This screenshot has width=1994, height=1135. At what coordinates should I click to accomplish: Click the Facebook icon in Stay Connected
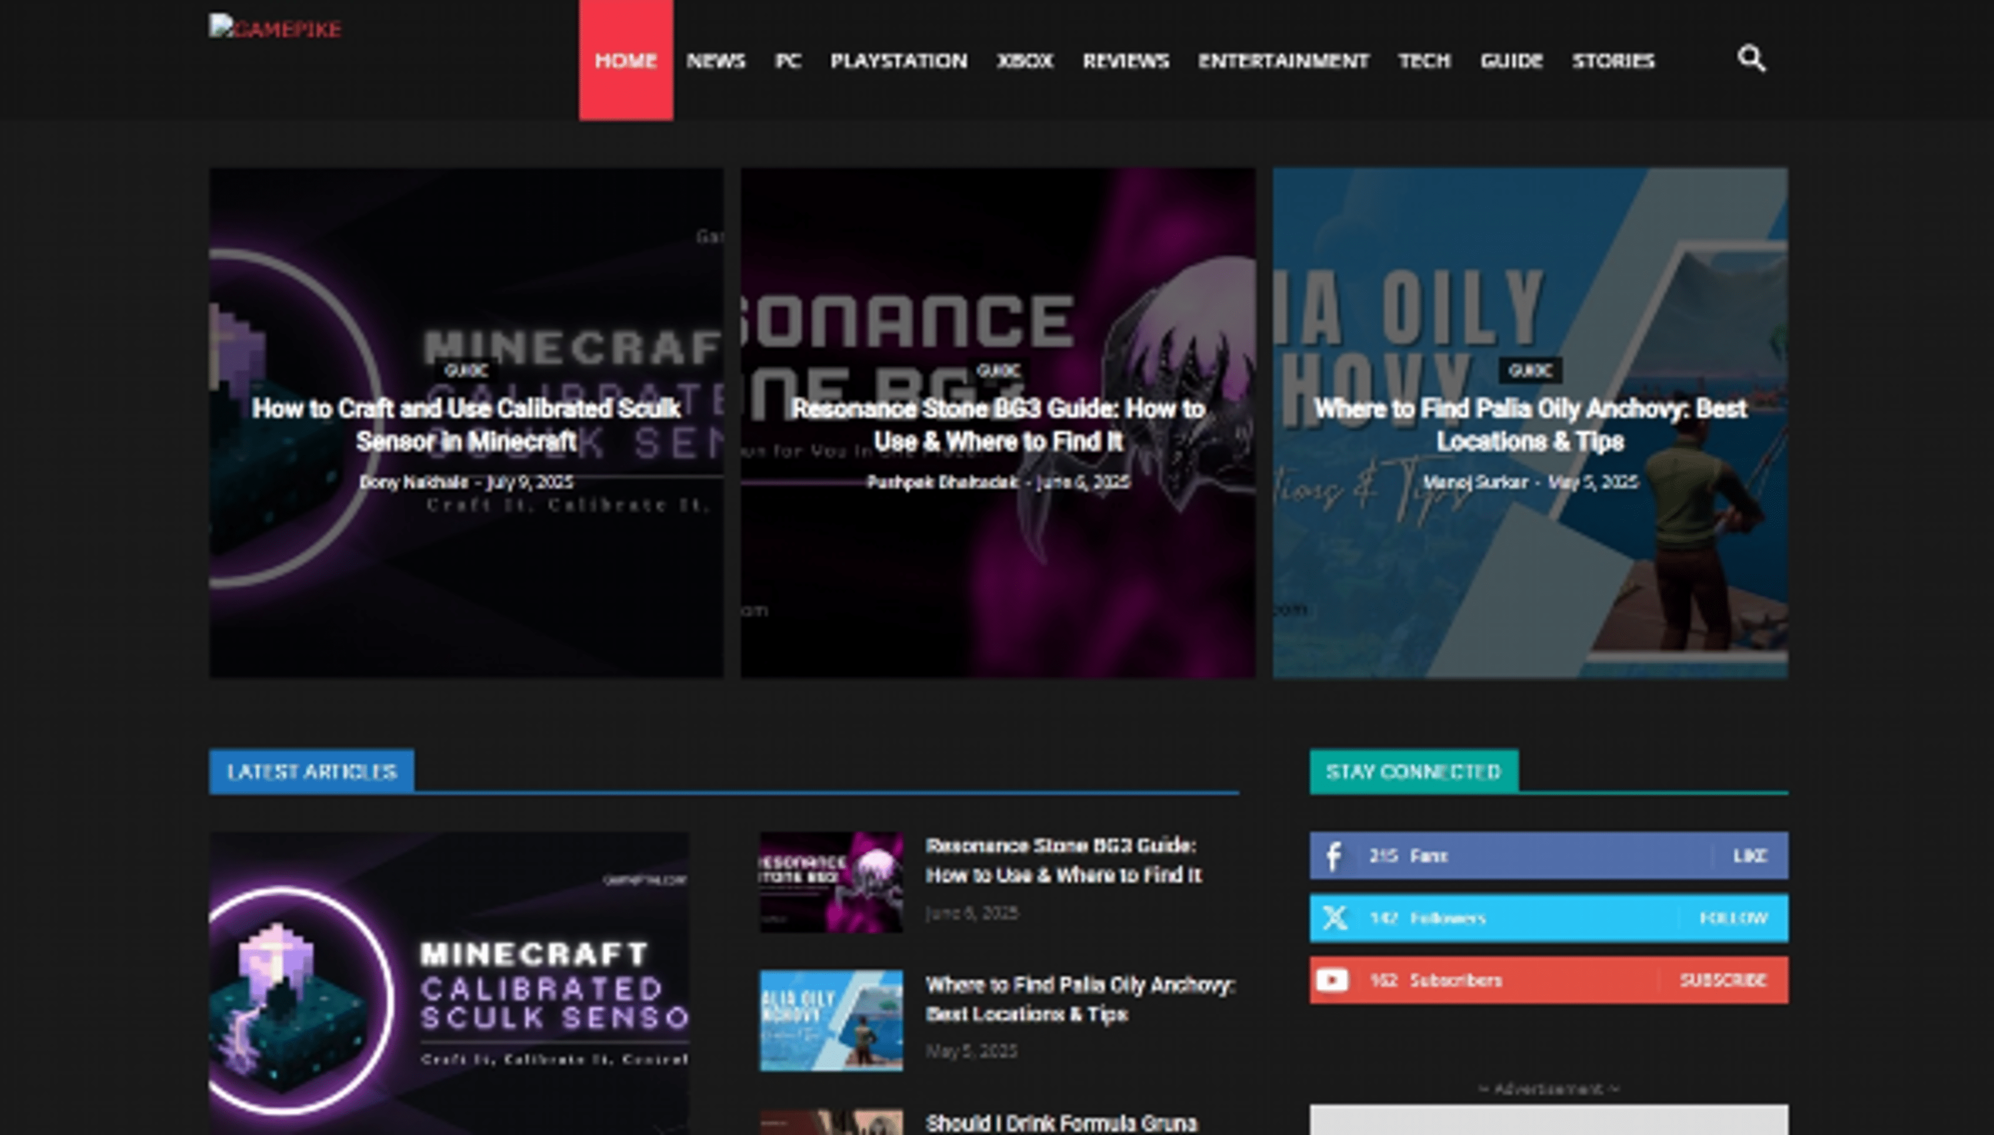point(1335,856)
